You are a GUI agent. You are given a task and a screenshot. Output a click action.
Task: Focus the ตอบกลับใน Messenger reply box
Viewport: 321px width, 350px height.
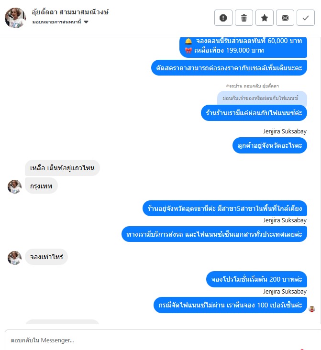163,340
